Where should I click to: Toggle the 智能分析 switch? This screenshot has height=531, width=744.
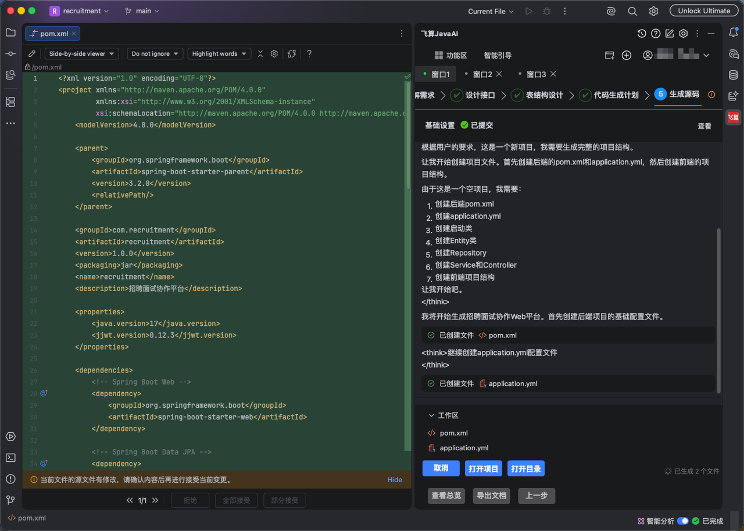click(683, 521)
